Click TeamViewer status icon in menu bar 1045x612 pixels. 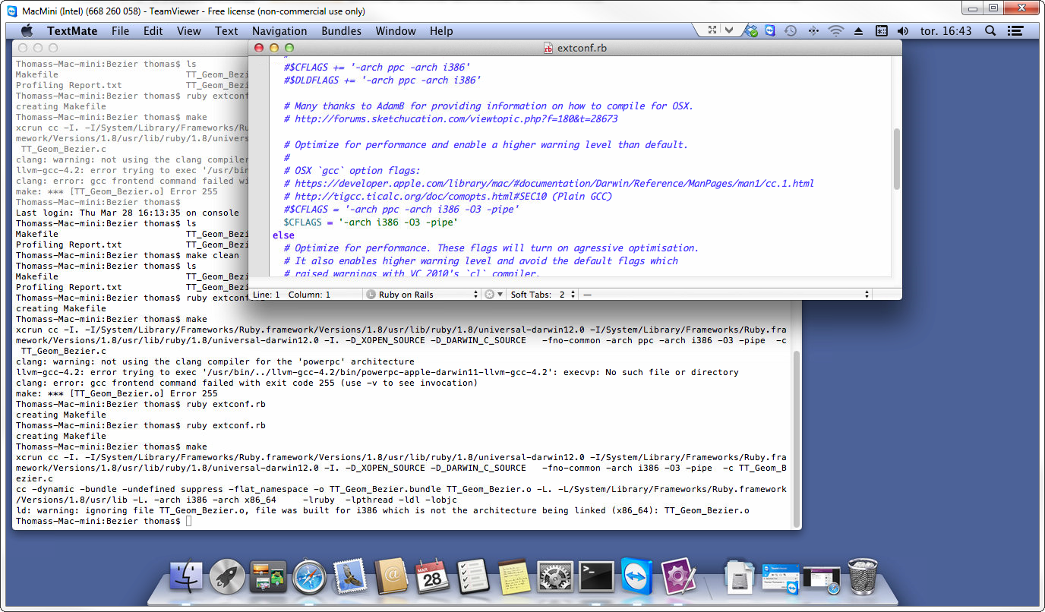[770, 30]
